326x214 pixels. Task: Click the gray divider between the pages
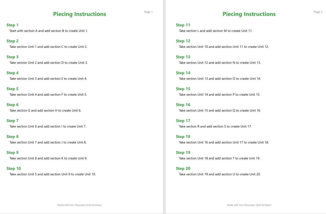coord(164,107)
